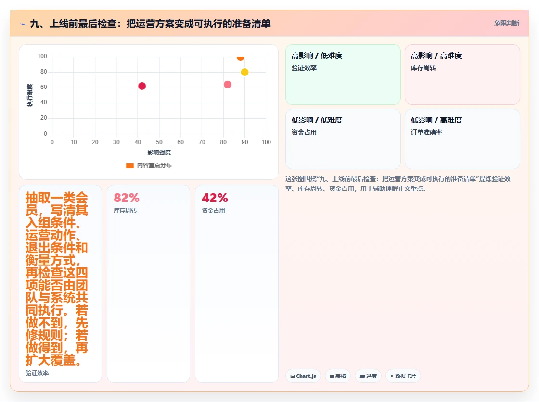539x402 pixels.
Task: Click the 库存周转 label under 82%
Action: (125, 210)
